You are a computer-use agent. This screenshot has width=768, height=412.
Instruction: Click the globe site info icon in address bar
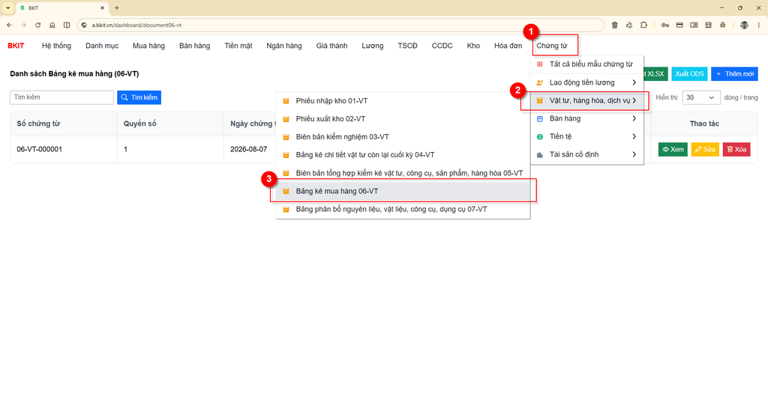click(x=84, y=25)
